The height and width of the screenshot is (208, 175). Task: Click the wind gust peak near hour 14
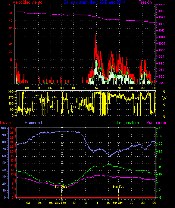click(96, 34)
